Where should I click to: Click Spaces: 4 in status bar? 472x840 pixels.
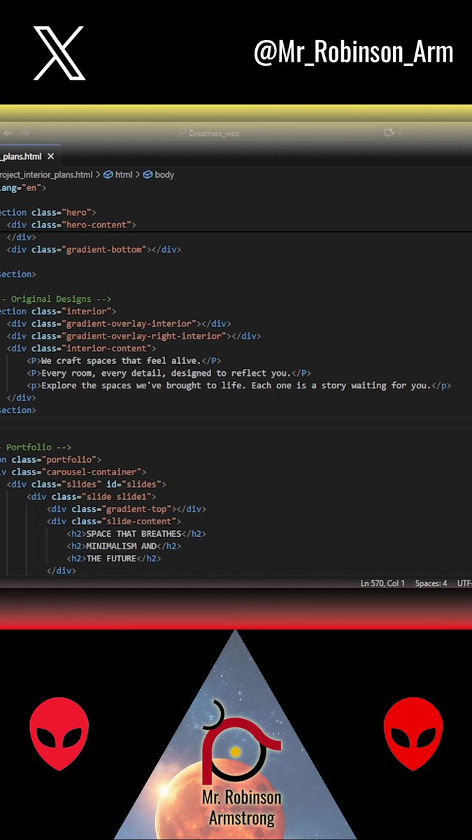(x=431, y=583)
